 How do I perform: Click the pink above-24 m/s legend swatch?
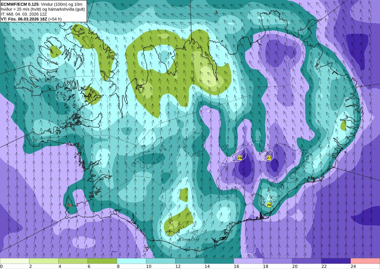366,261
